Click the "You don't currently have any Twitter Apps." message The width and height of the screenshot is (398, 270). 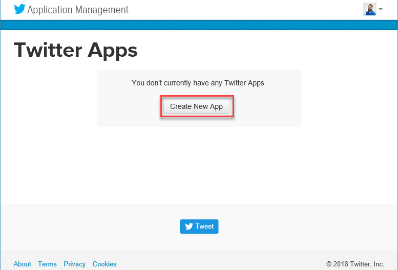(199, 83)
